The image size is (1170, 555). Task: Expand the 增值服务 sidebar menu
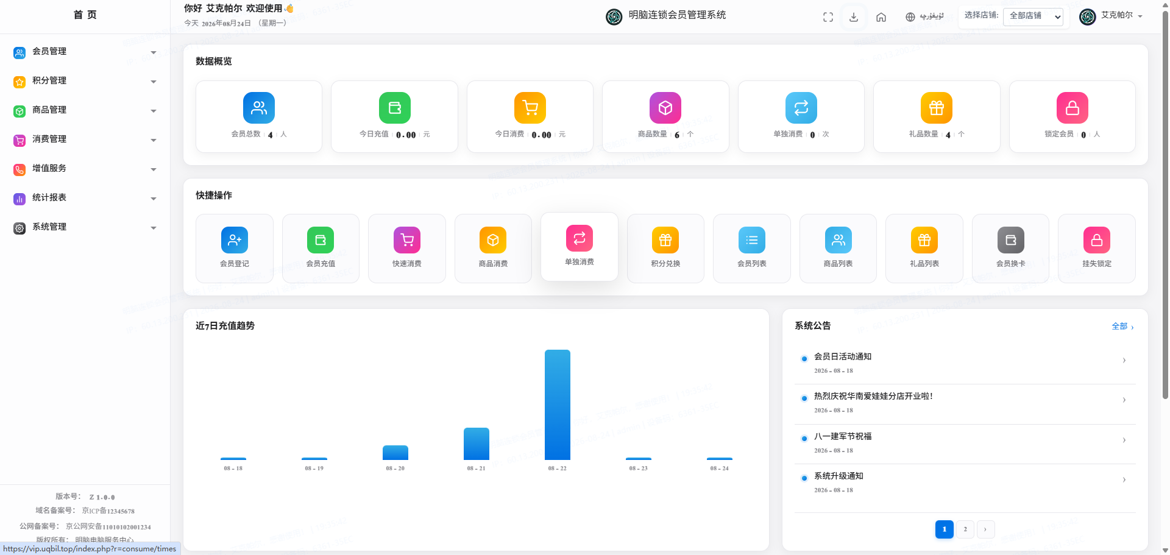click(85, 169)
